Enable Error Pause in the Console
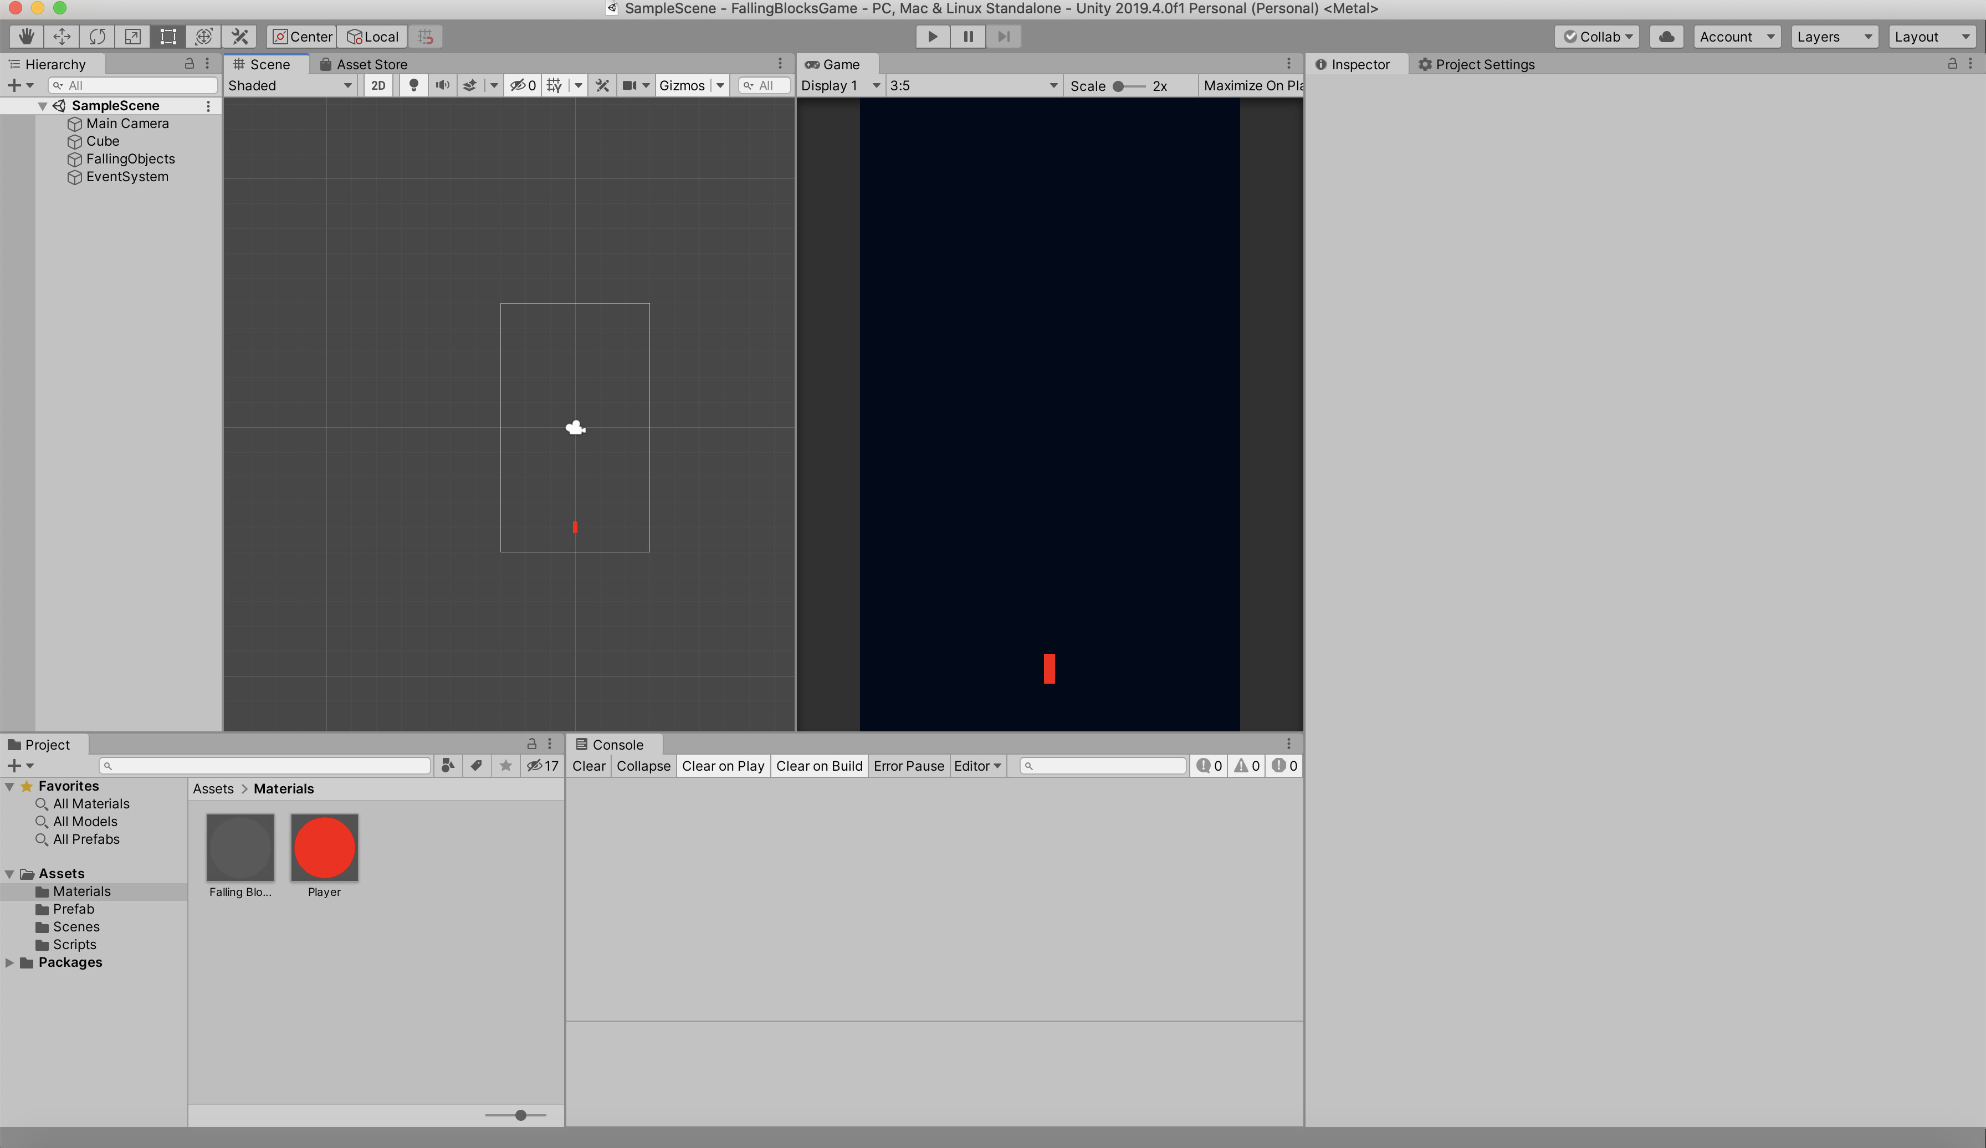This screenshot has height=1148, width=1986. (909, 765)
